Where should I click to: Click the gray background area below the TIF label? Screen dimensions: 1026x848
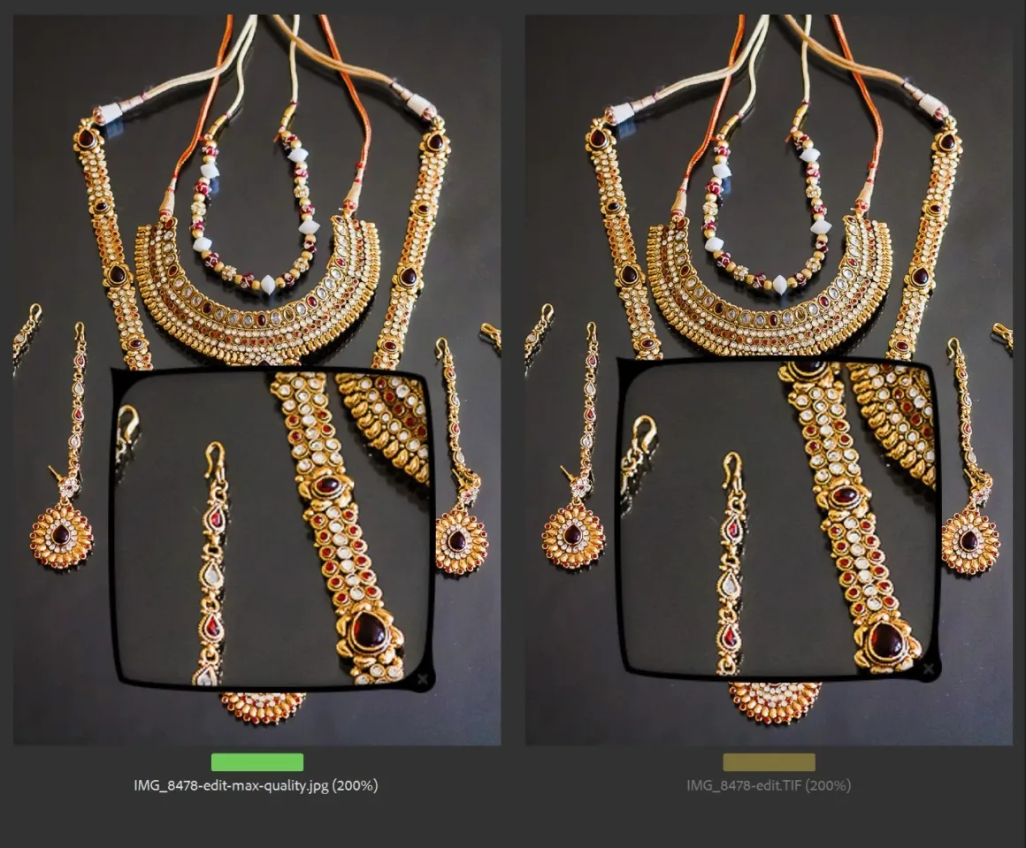point(769,822)
